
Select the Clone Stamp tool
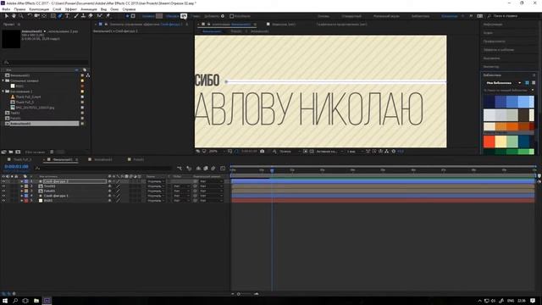click(x=83, y=16)
